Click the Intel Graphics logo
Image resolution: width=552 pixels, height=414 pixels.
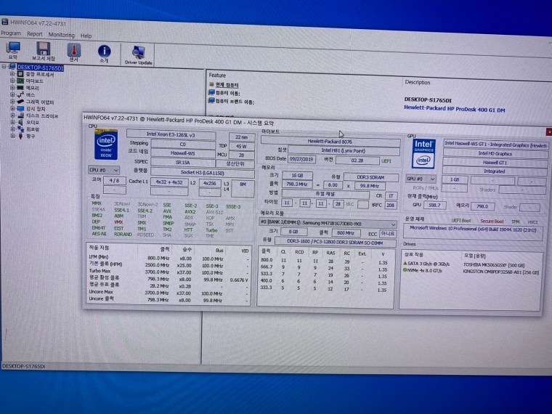[x=423, y=153]
